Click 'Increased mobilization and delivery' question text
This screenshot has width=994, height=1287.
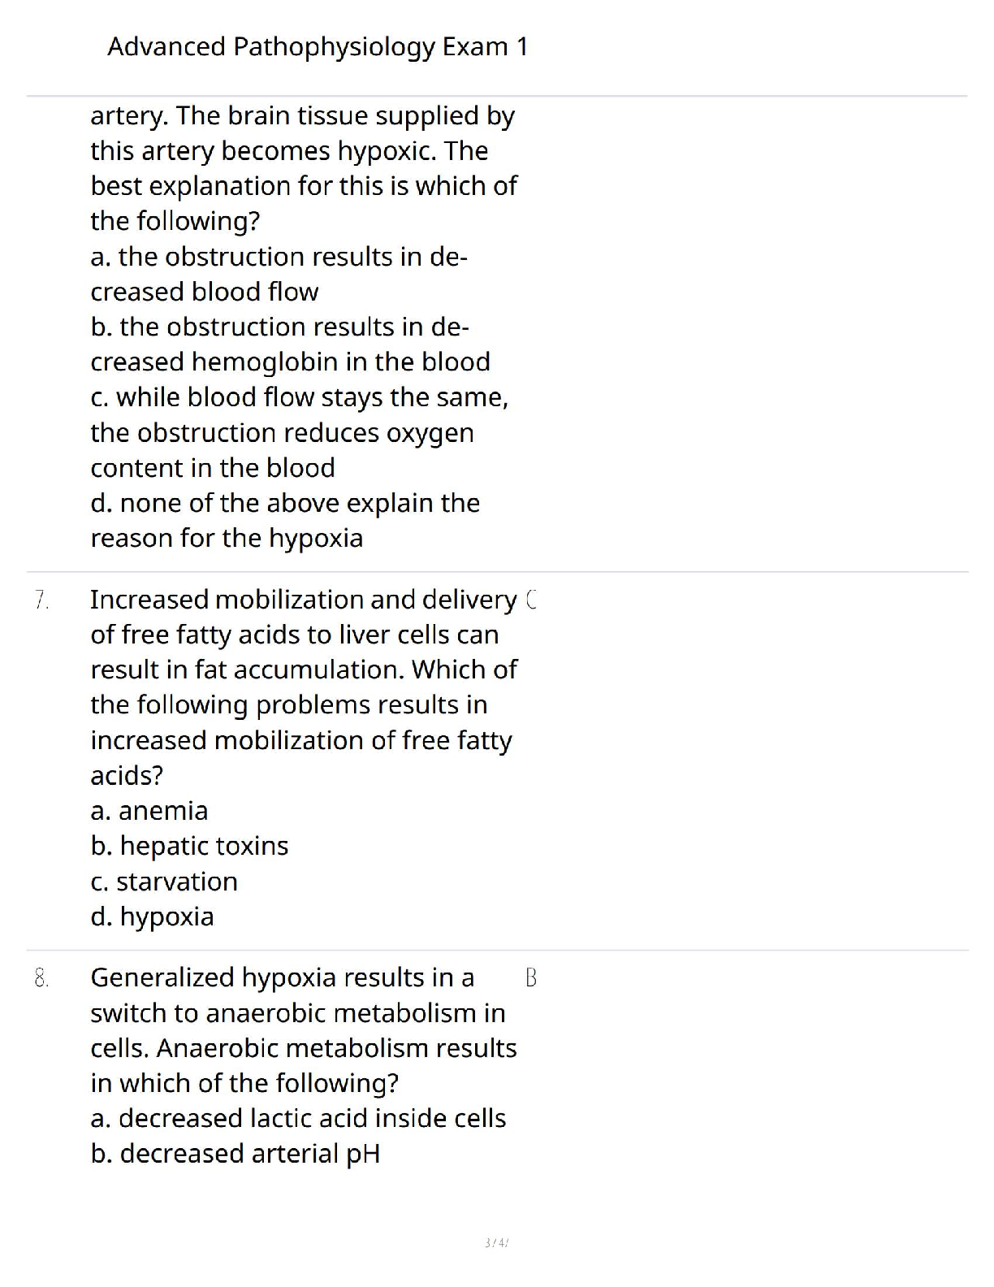pos(303,600)
